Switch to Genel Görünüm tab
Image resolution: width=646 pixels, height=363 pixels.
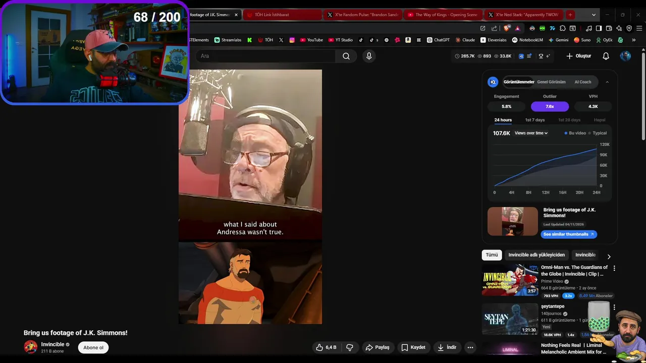point(551,82)
